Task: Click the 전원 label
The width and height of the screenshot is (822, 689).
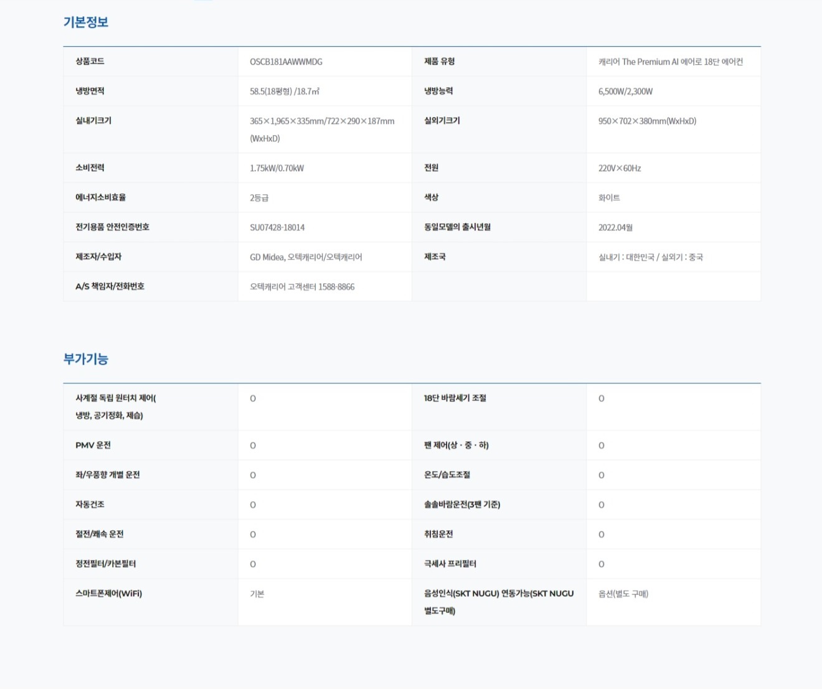Action: click(431, 167)
